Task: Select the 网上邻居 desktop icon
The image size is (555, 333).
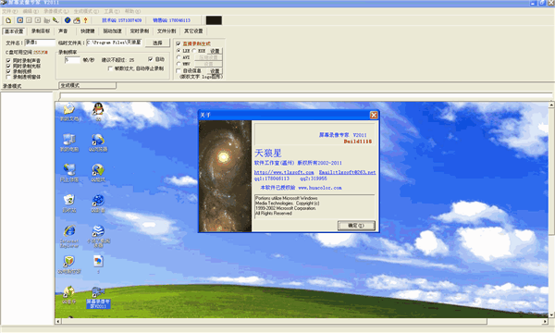Action: [x=69, y=173]
